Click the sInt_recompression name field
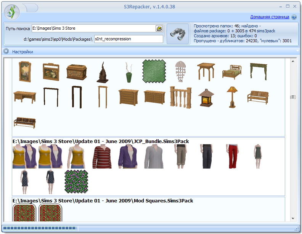The image size is (302, 234). [128, 39]
